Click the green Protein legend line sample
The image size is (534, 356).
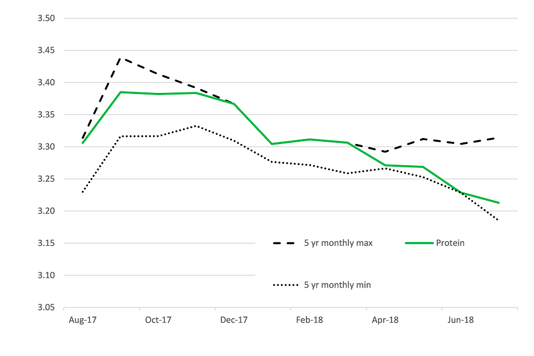pos(418,243)
